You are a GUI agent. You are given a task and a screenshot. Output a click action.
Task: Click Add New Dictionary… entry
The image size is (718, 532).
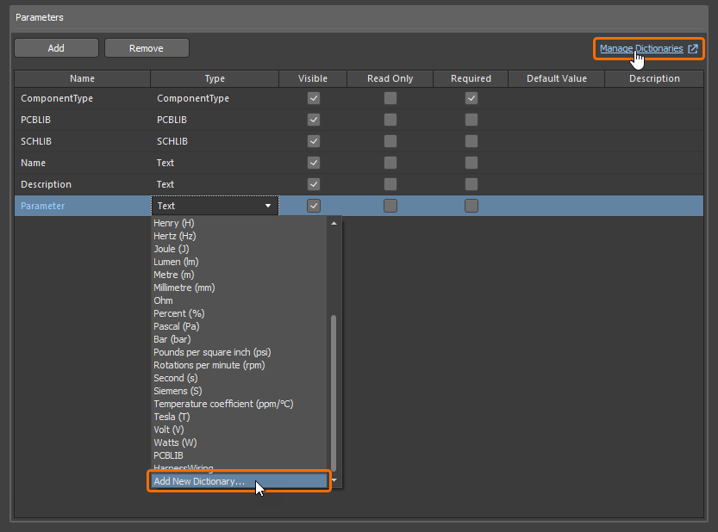coord(239,481)
